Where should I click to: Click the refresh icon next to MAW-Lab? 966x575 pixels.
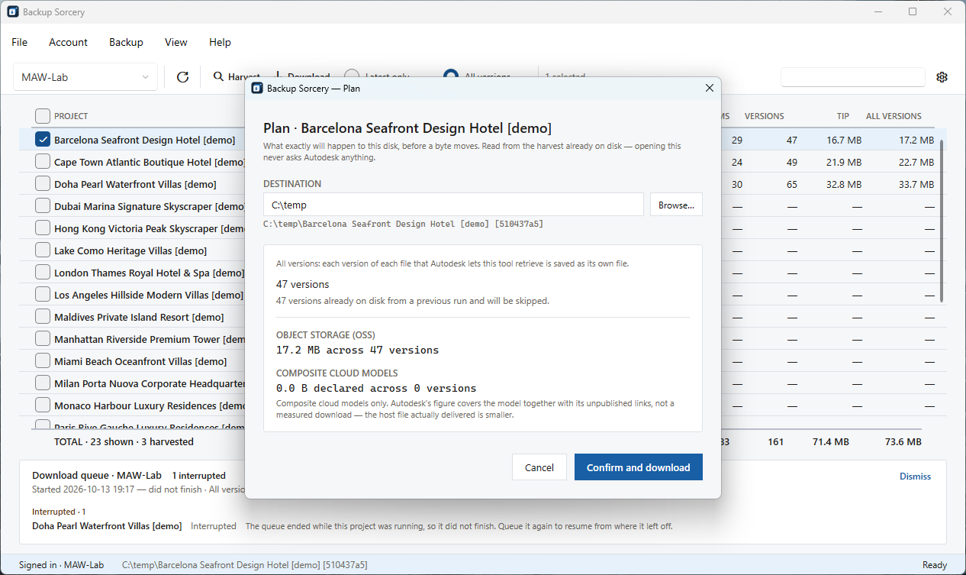coord(182,77)
